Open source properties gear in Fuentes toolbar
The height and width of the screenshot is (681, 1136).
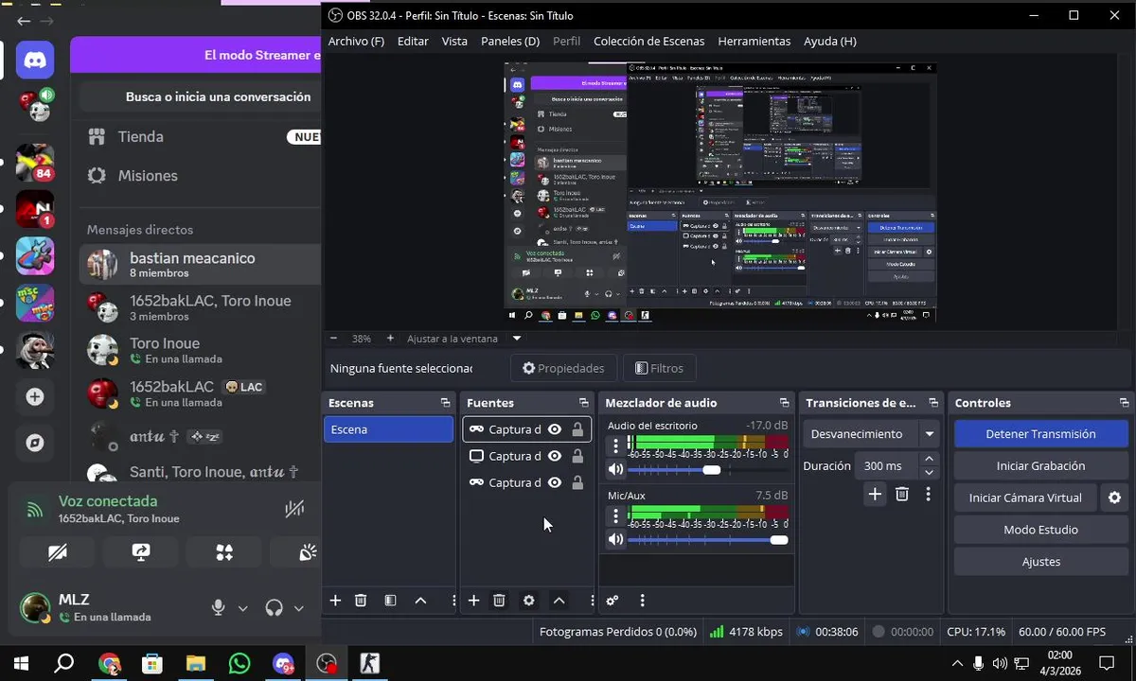(528, 601)
